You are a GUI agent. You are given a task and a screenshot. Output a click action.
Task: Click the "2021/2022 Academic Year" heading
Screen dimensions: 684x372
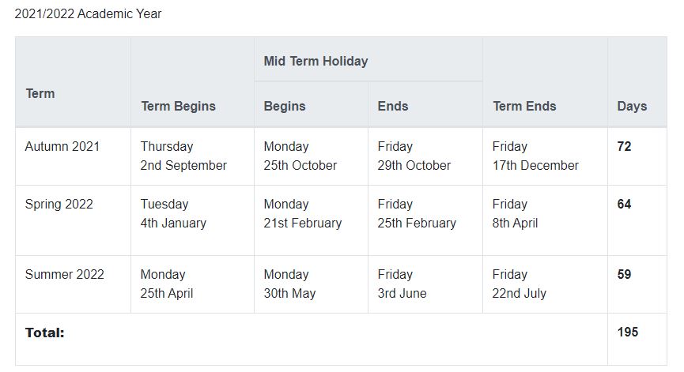(x=88, y=14)
